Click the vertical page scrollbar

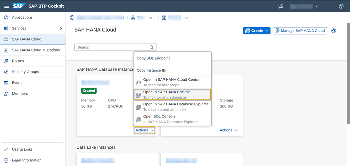tap(348, 73)
